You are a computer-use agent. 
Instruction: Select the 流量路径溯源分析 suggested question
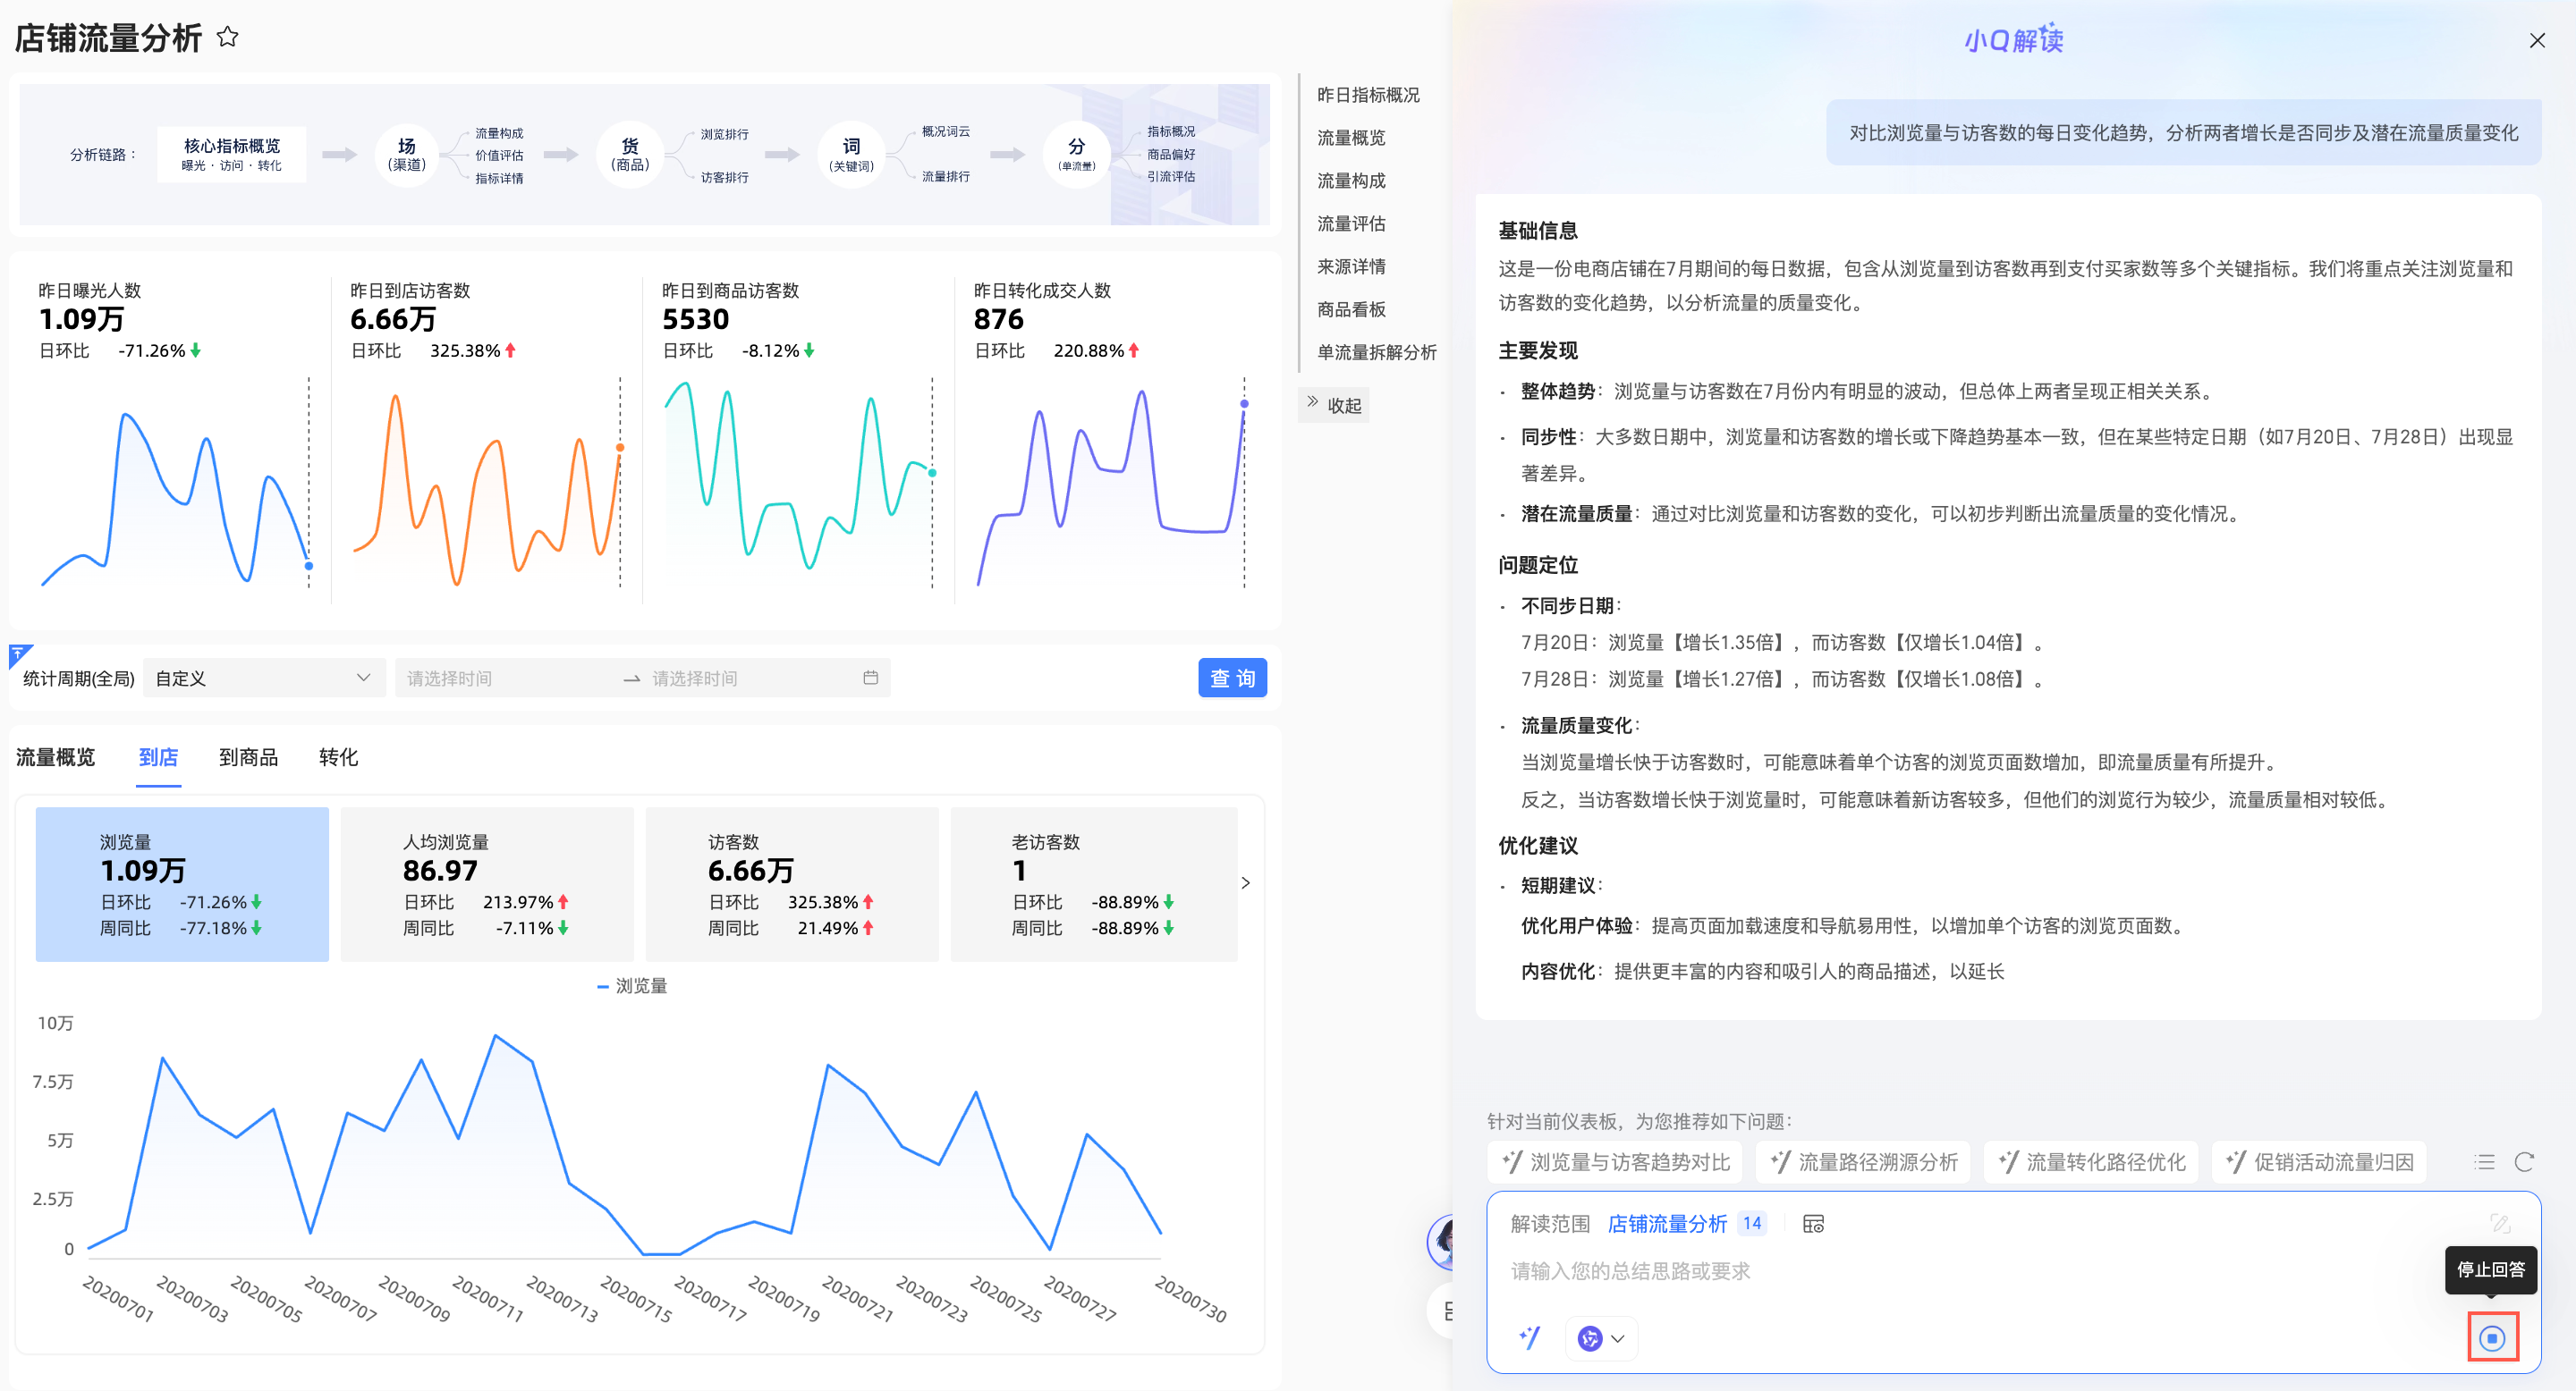coord(1863,1161)
